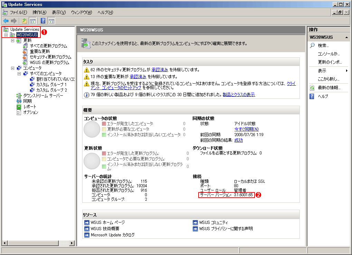Click ここから新し... action item
352x255 pixels.
pyautogui.click(x=329, y=79)
